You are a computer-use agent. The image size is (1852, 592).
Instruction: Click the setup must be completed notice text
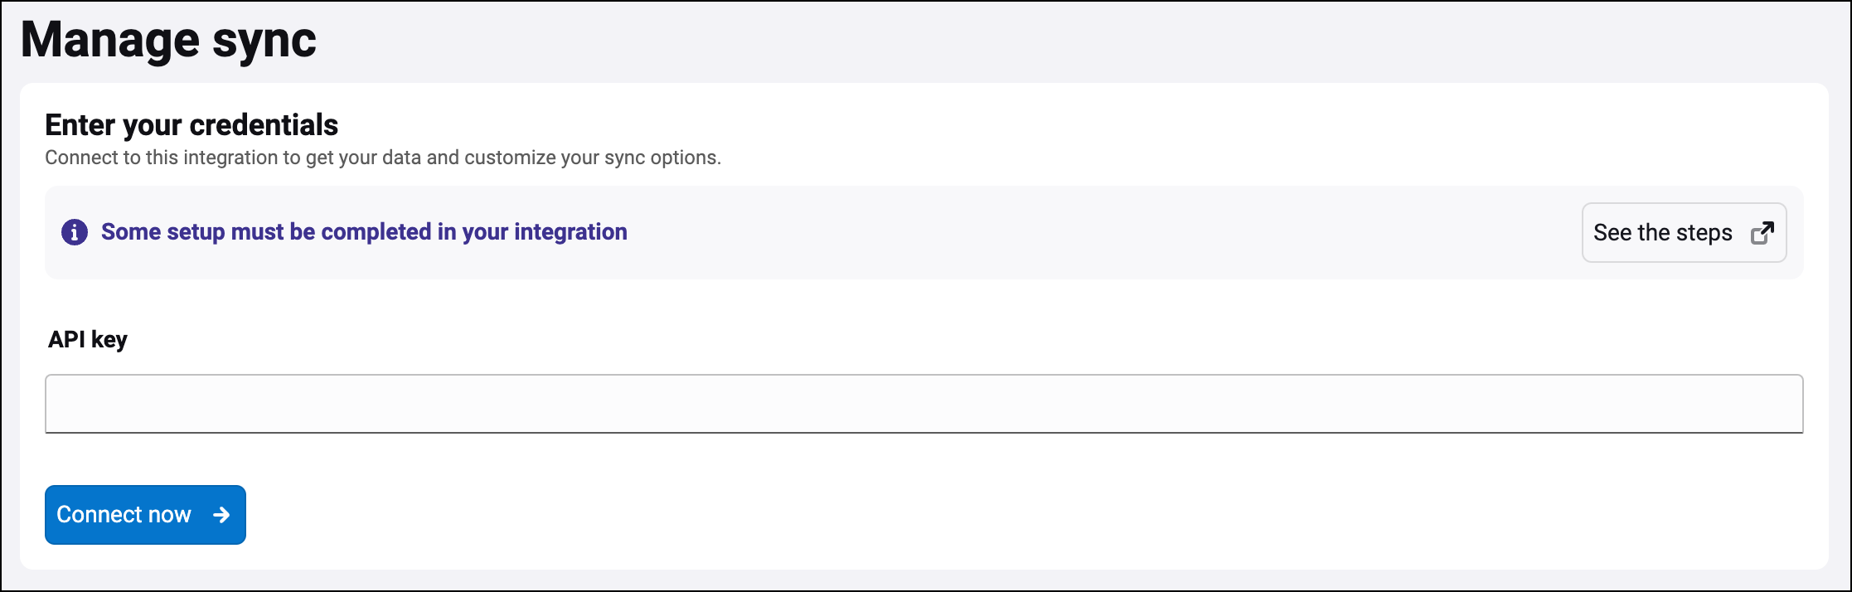click(364, 232)
